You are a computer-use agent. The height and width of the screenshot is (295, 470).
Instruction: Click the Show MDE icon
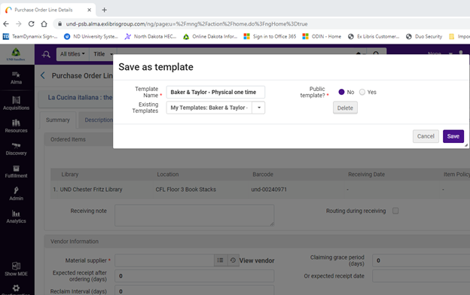click(16, 269)
